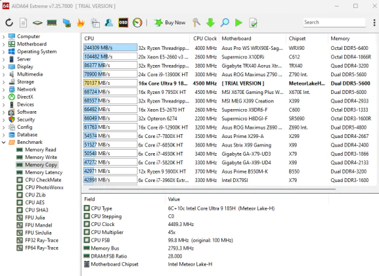Select Devices in the sidebar
Image resolution: width=379 pixels, height=276 pixels.
click(26, 104)
